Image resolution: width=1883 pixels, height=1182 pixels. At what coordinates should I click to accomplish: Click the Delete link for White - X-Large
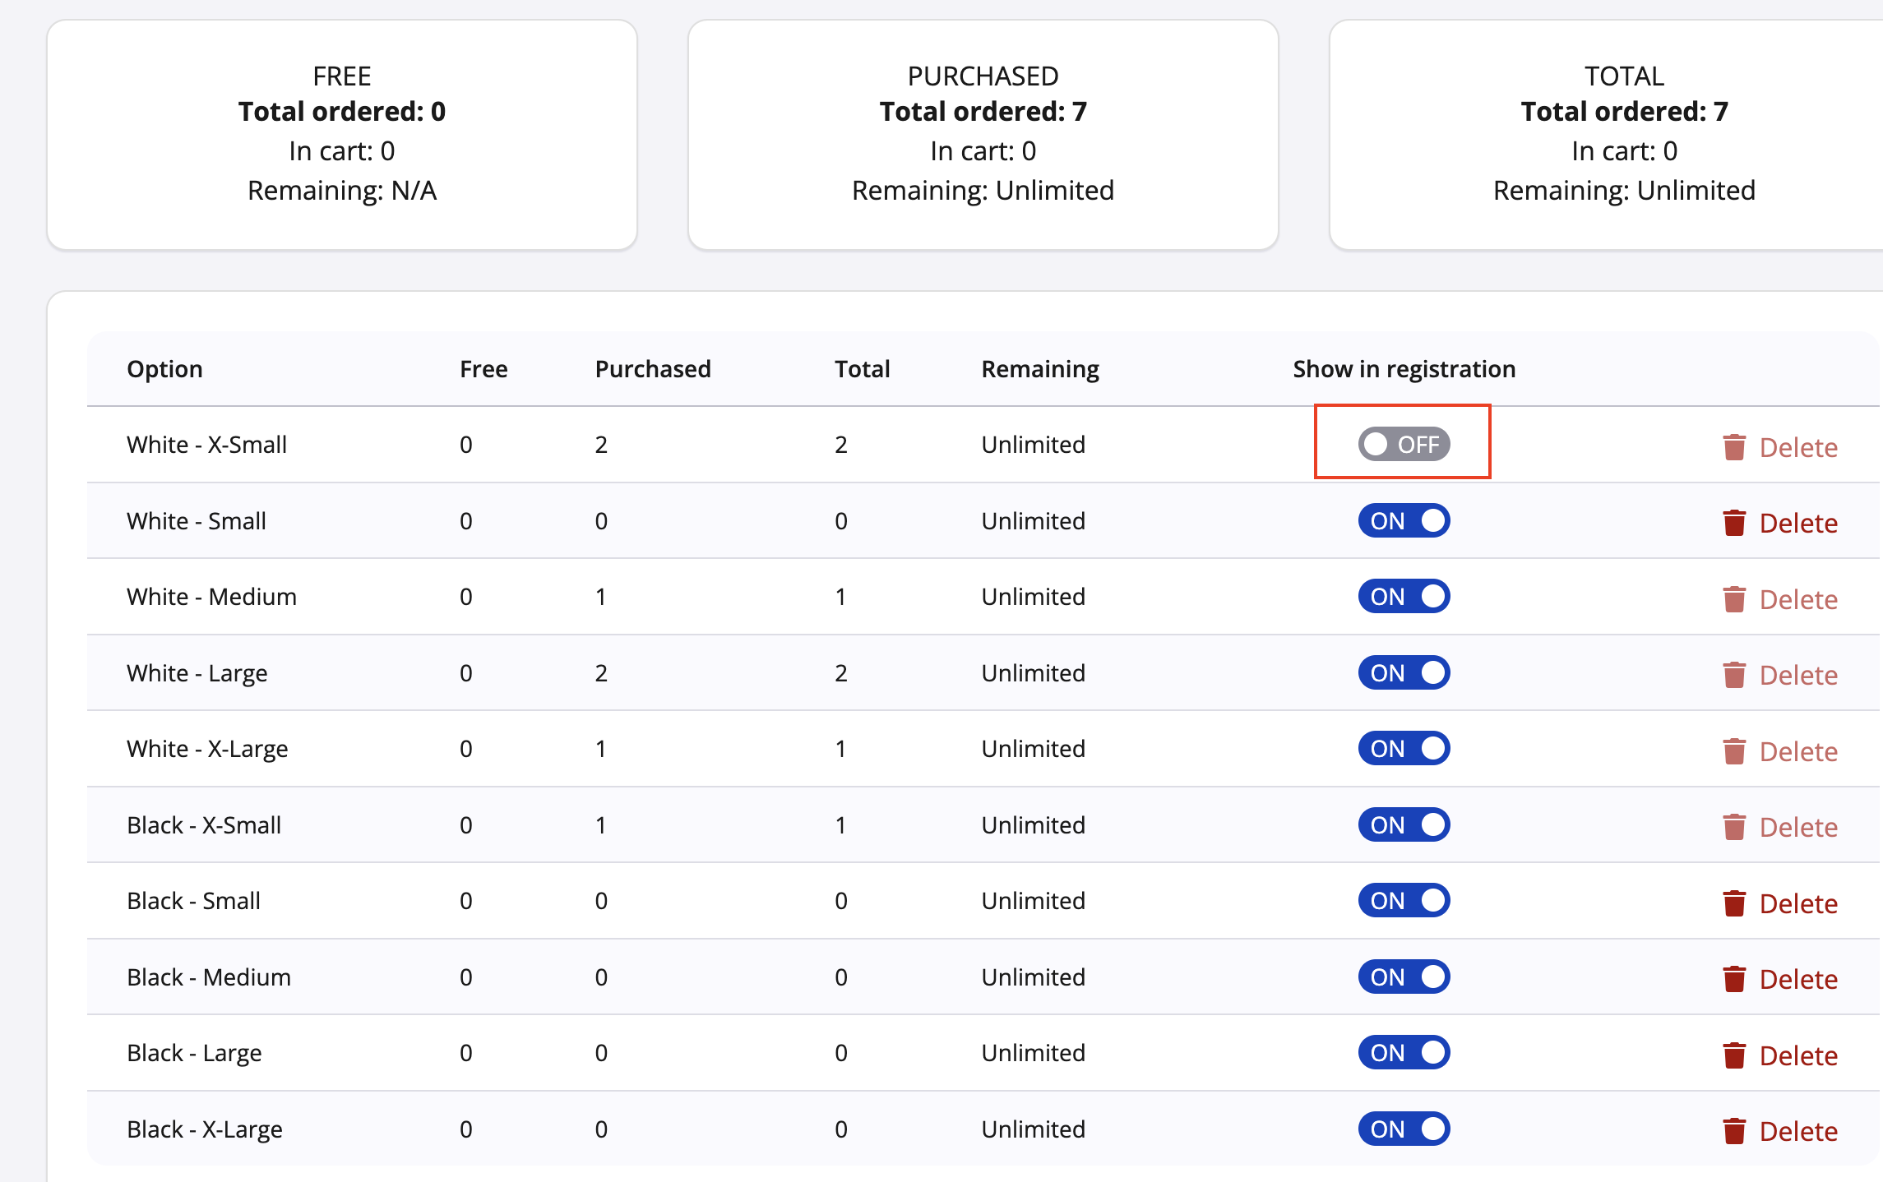tap(1798, 750)
